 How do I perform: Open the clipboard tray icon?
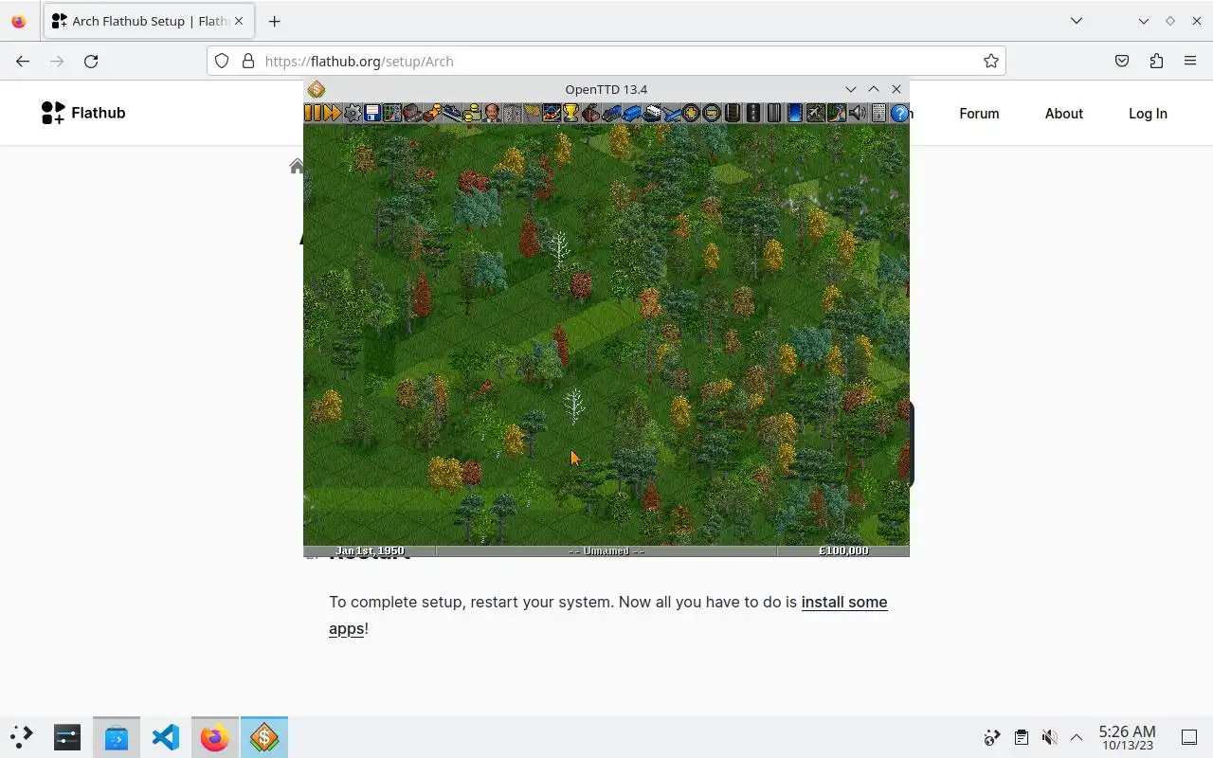tap(1021, 737)
